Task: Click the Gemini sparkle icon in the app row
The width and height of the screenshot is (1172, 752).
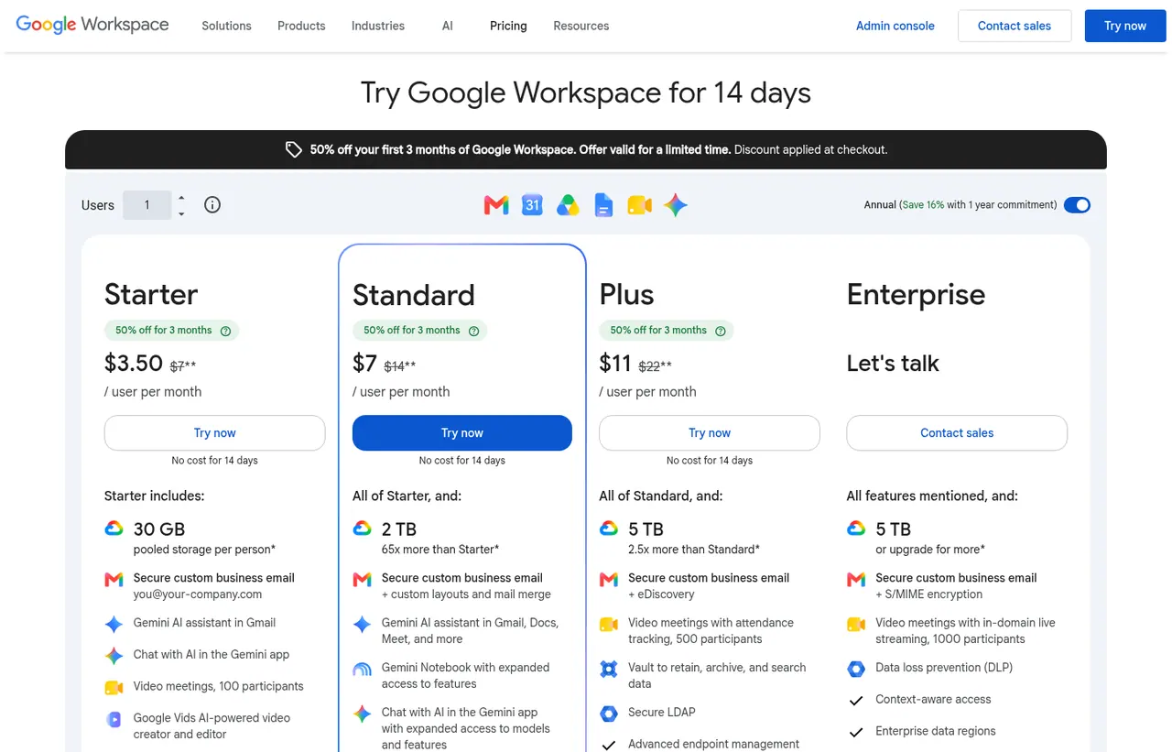Action: pyautogui.click(x=676, y=205)
